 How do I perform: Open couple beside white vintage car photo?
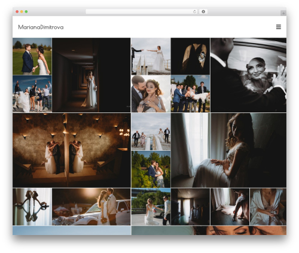pos(91,207)
